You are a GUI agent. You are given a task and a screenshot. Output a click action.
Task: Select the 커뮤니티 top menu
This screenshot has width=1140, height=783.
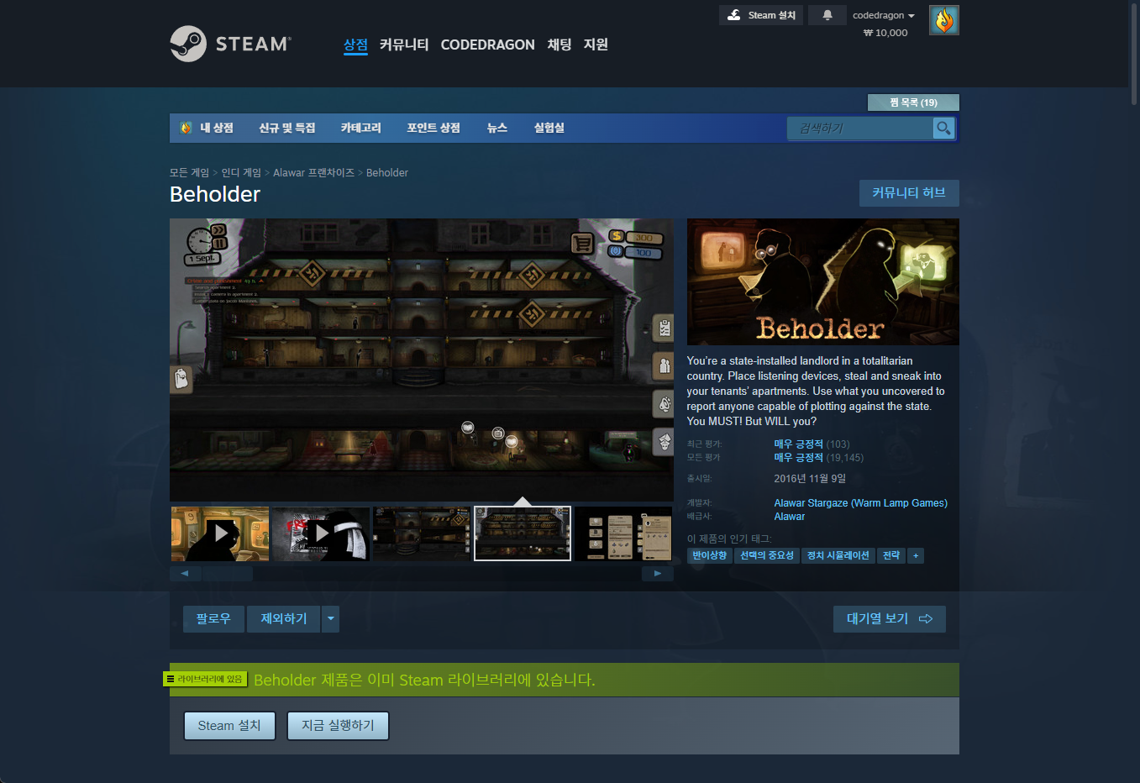tap(404, 45)
